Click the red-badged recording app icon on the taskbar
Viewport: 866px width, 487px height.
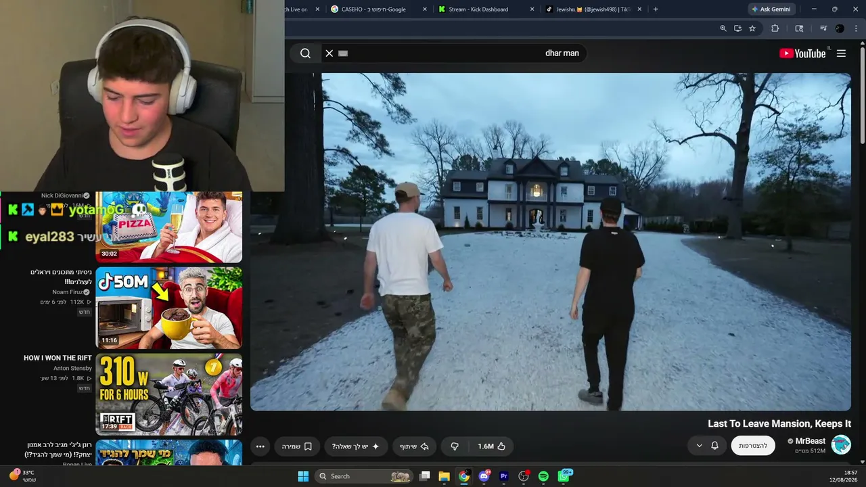point(524,476)
